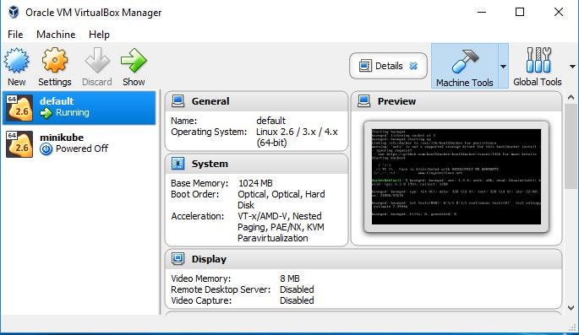Click the '8 MB' video memory value

290,278
